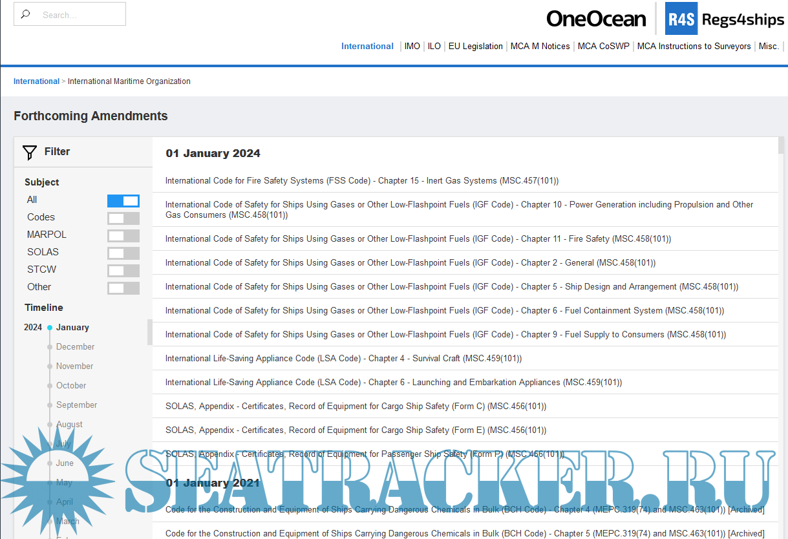Toggle the All subject switch

coord(123,200)
